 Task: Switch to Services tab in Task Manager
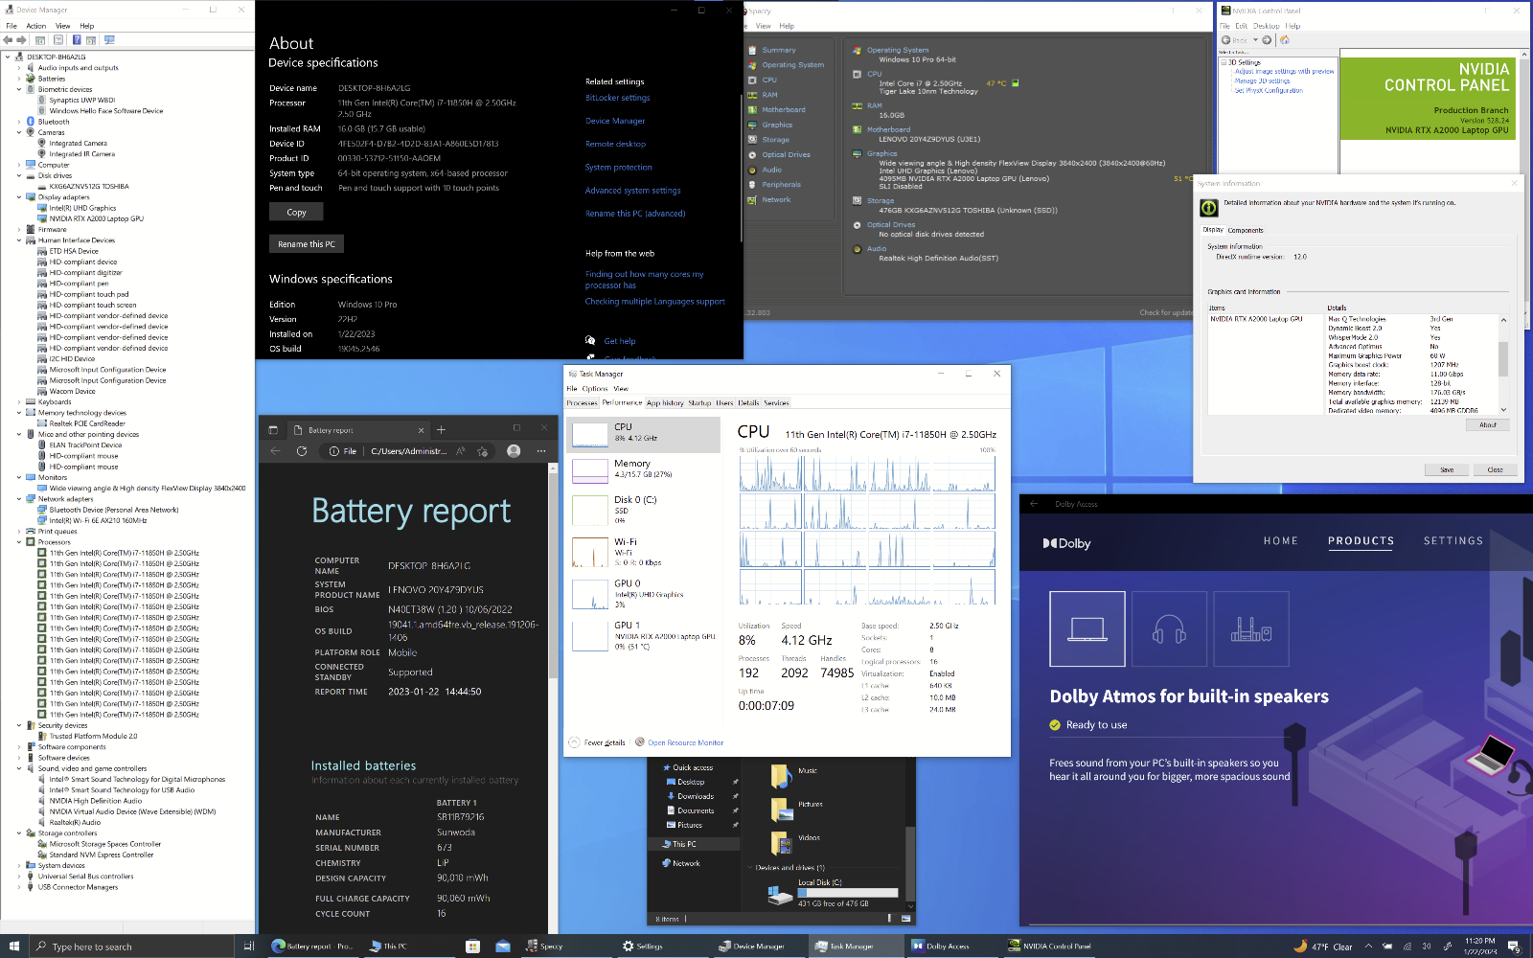[x=776, y=403]
